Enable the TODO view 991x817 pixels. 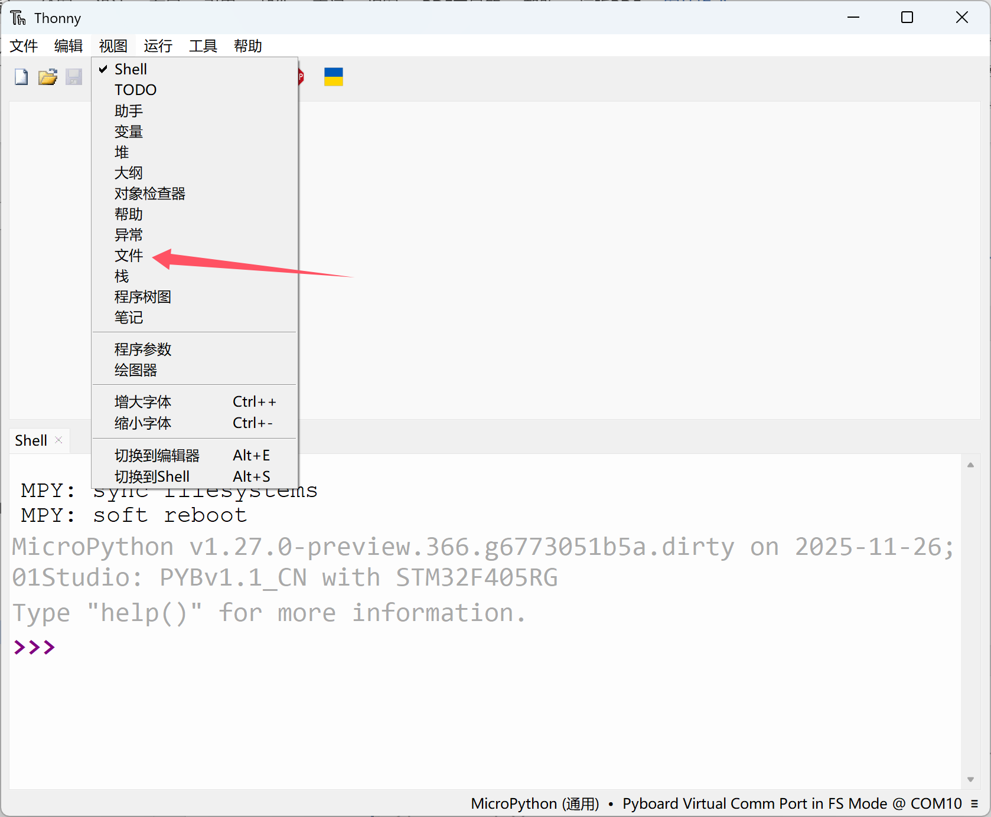(135, 90)
